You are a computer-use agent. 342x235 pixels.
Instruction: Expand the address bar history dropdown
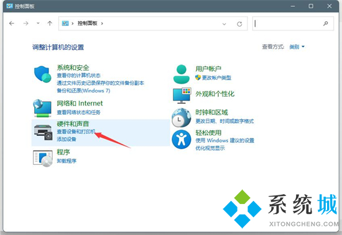coord(224,24)
